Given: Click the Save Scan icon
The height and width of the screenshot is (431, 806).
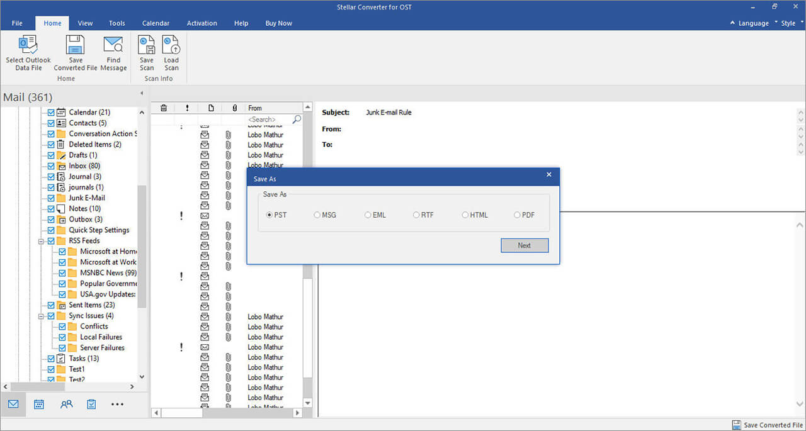Looking at the screenshot, I should (147, 45).
